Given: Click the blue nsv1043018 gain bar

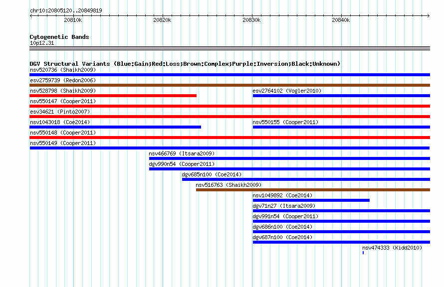Looking at the screenshot, I should 115,127.
